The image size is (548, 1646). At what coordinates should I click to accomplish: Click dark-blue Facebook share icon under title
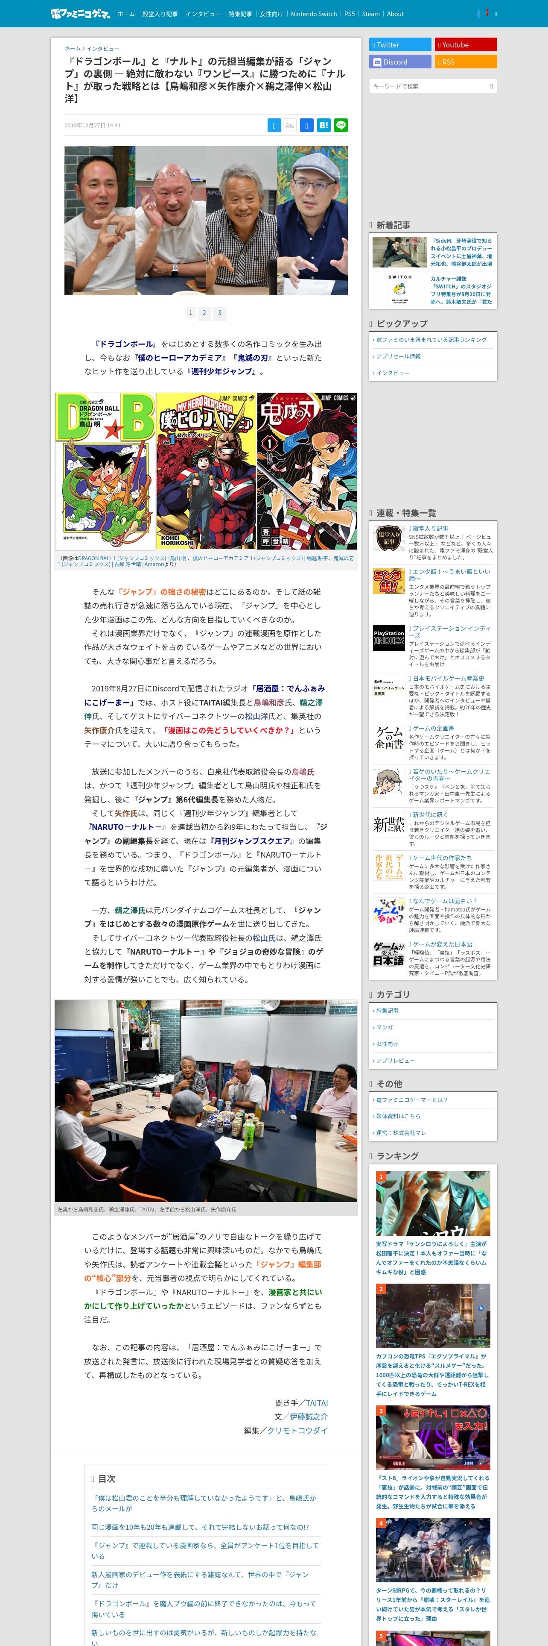[307, 125]
